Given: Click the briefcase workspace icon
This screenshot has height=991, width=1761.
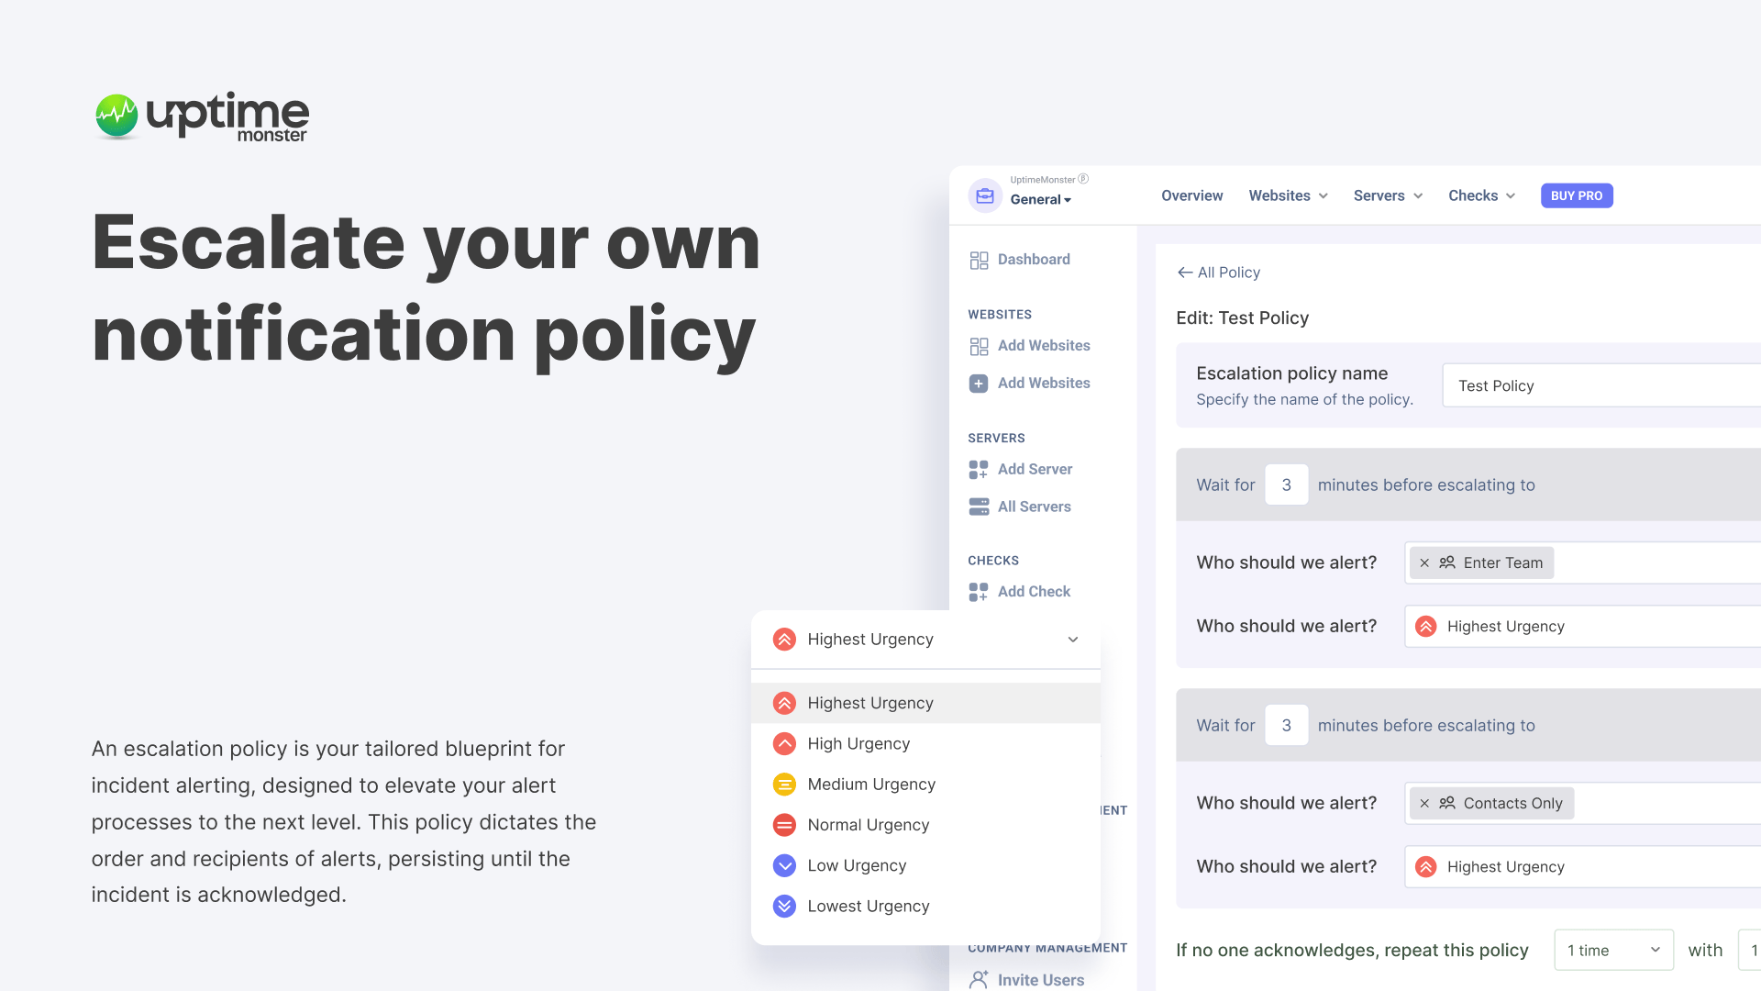Looking at the screenshot, I should click(985, 195).
